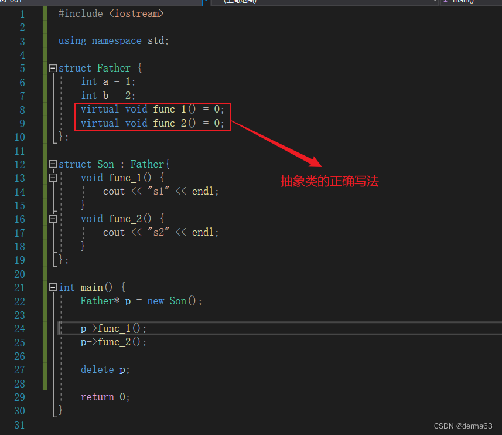The width and height of the screenshot is (502, 435).
Task: Click line number 14 in the gutter
Action: (19, 192)
